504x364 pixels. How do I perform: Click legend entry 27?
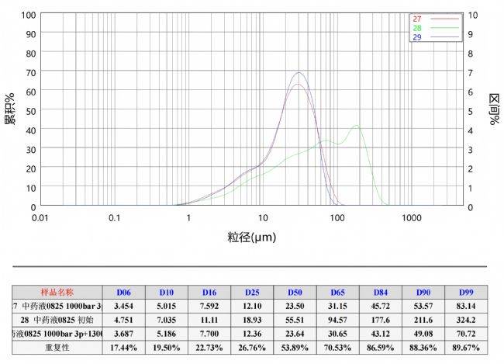(x=416, y=19)
